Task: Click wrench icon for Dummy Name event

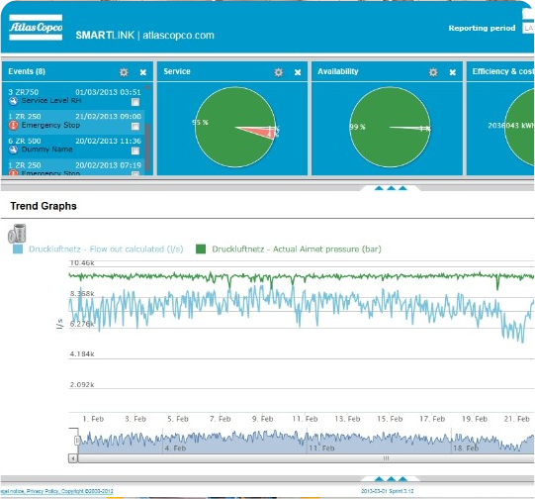Action: pyautogui.click(x=13, y=150)
